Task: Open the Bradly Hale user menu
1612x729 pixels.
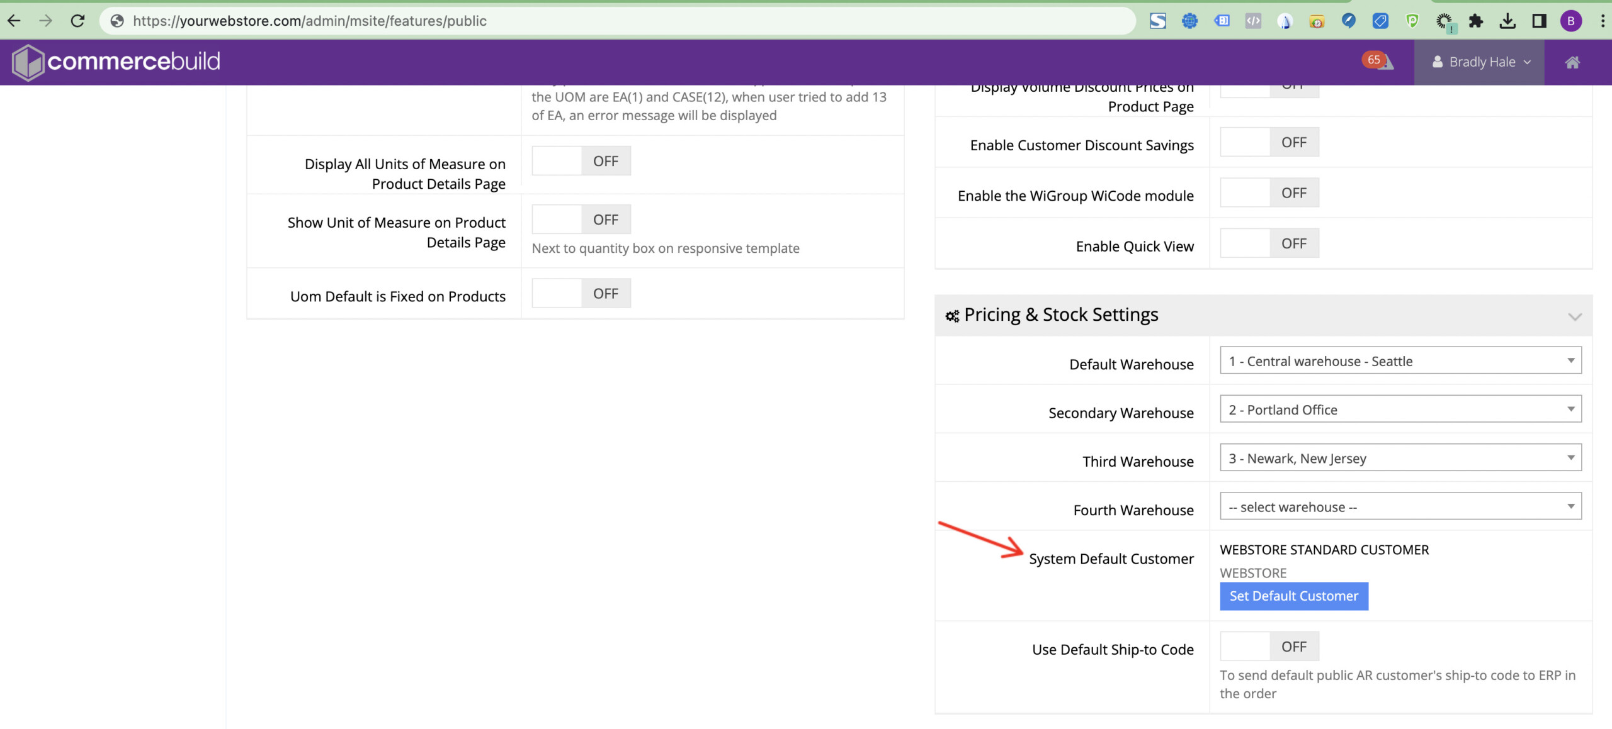Action: pos(1480,62)
